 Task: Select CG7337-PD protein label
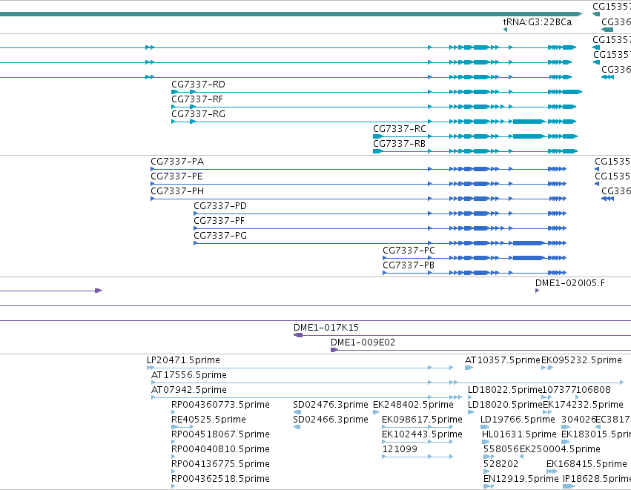click(220, 206)
